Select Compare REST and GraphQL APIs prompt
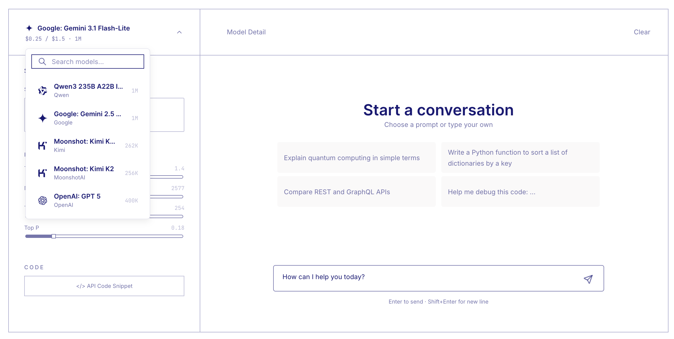Image resolution: width=674 pixels, height=339 pixels. click(356, 192)
